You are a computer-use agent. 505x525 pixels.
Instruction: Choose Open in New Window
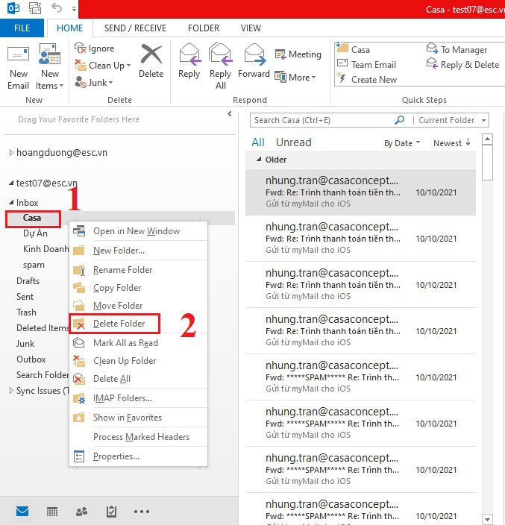138,231
